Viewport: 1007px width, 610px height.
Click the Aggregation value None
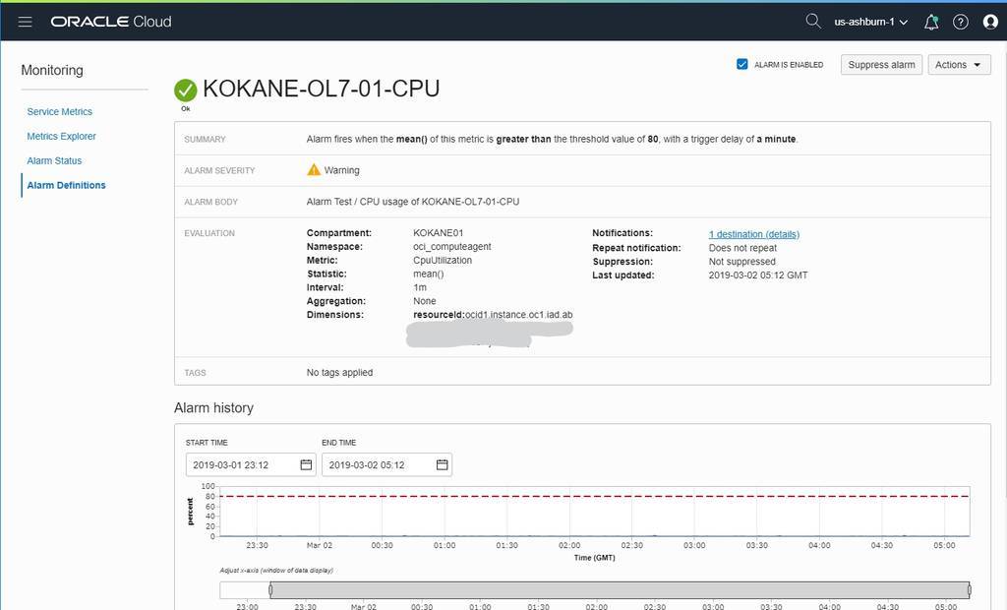[425, 301]
